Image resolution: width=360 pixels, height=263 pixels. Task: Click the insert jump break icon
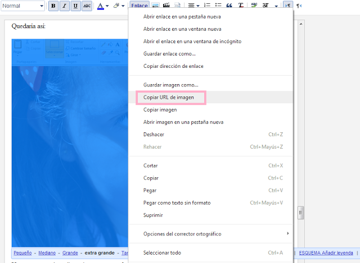[x=177, y=5]
